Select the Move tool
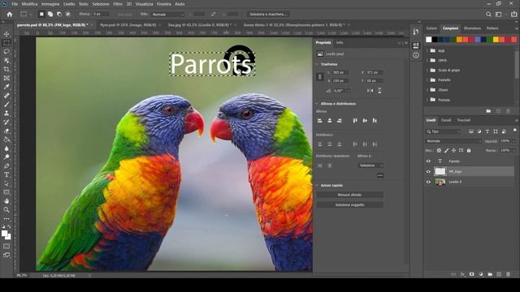Screen dimensions: 520x292 (6, 34)
